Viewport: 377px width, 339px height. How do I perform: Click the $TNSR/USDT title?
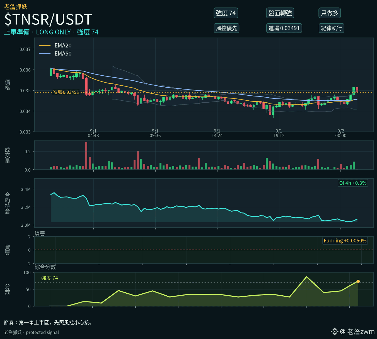(48, 19)
